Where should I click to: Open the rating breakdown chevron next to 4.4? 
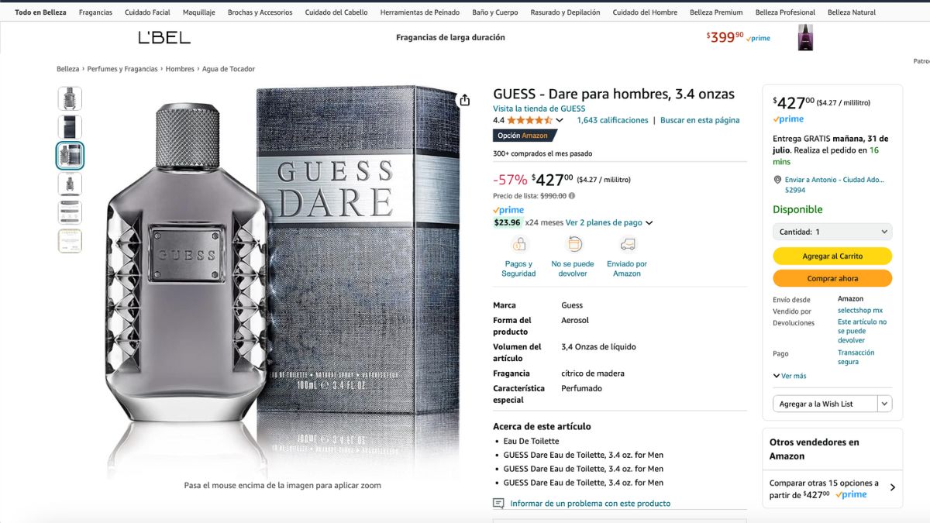(560, 120)
